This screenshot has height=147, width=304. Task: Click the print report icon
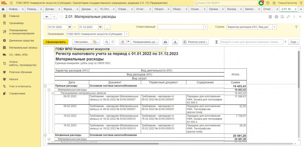pos(165,42)
